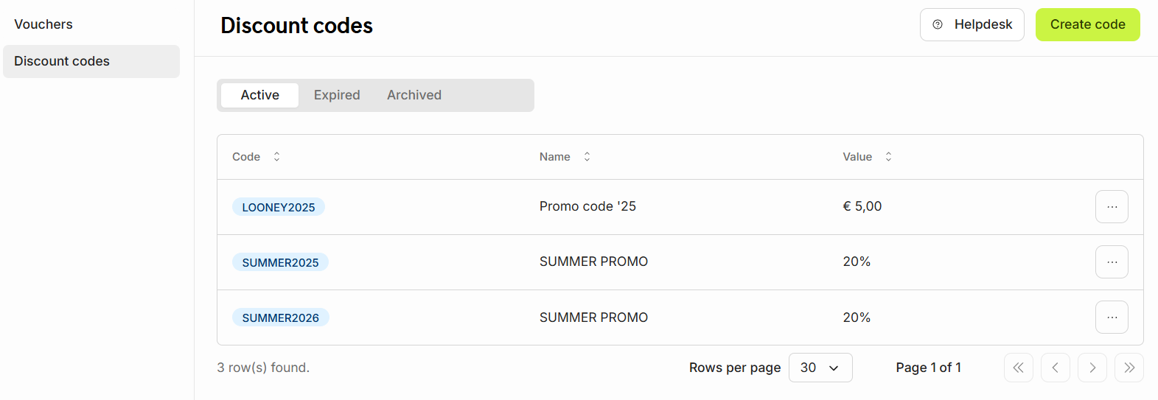Viewport: 1158px width, 400px height.
Task: Expand the Rows per page dropdown
Action: click(x=820, y=368)
